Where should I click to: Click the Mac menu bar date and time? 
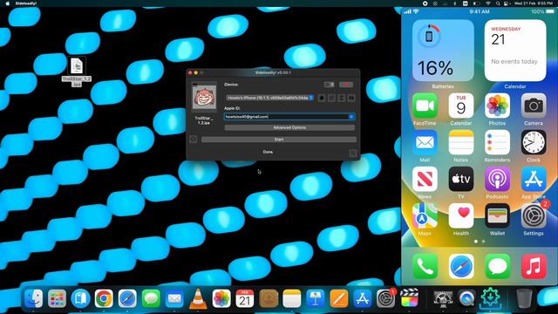533,3
